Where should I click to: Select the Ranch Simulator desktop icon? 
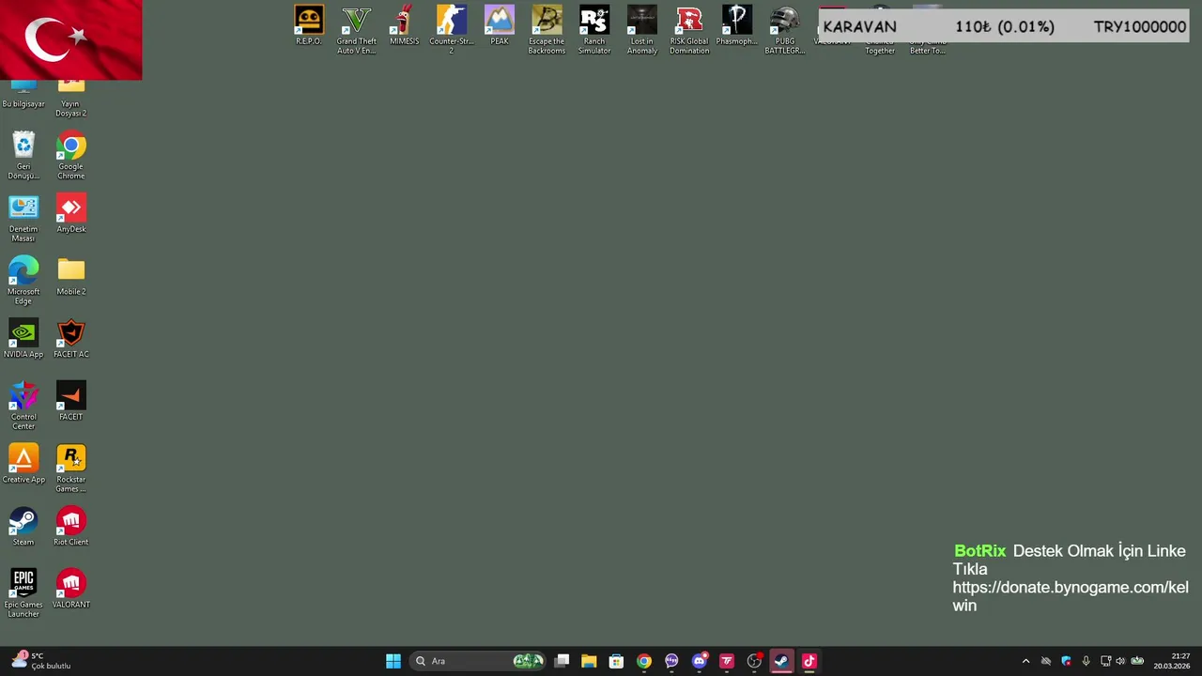593,30
